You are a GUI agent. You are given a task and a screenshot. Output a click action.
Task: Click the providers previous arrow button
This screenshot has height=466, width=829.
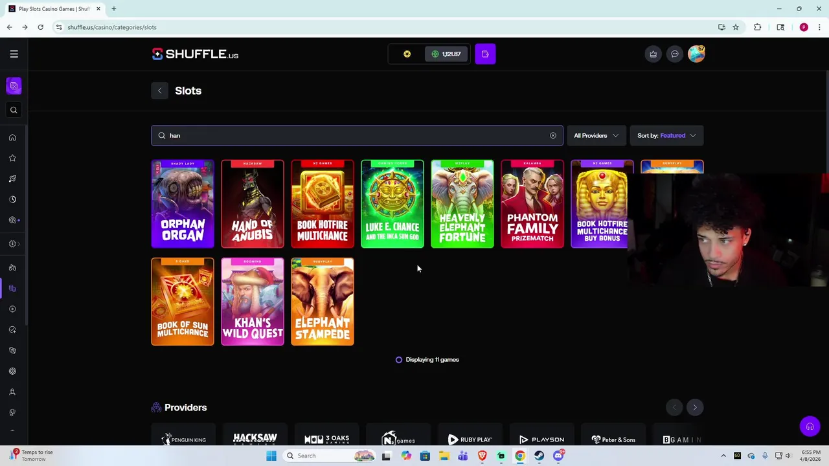(x=674, y=407)
